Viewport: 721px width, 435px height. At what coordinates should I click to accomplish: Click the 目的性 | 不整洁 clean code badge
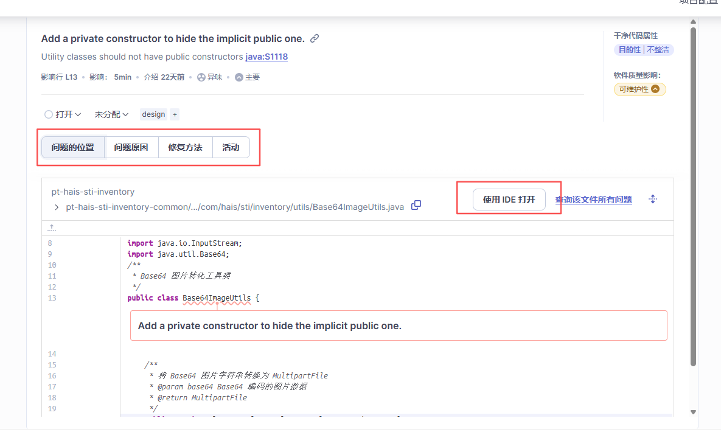(643, 50)
